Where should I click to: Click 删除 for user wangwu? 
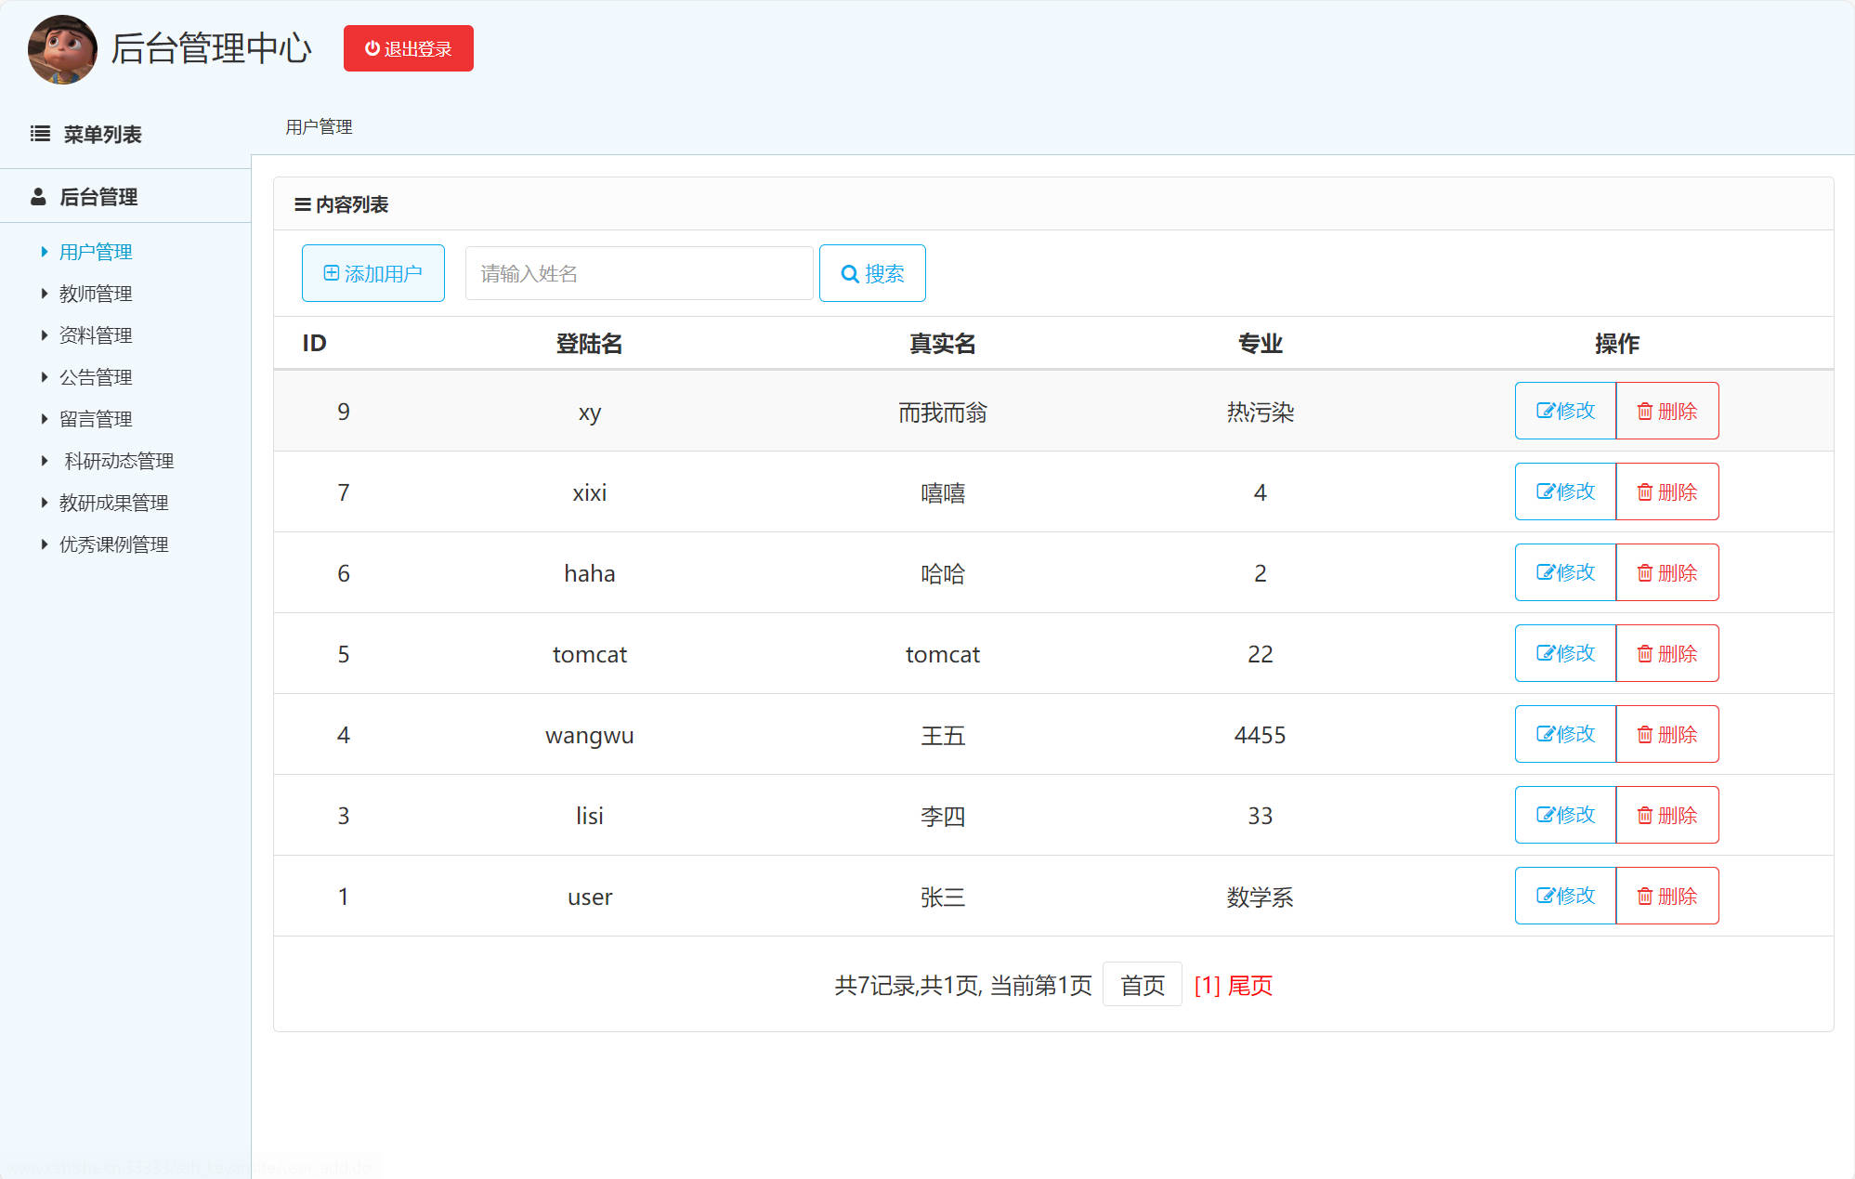coord(1667,734)
